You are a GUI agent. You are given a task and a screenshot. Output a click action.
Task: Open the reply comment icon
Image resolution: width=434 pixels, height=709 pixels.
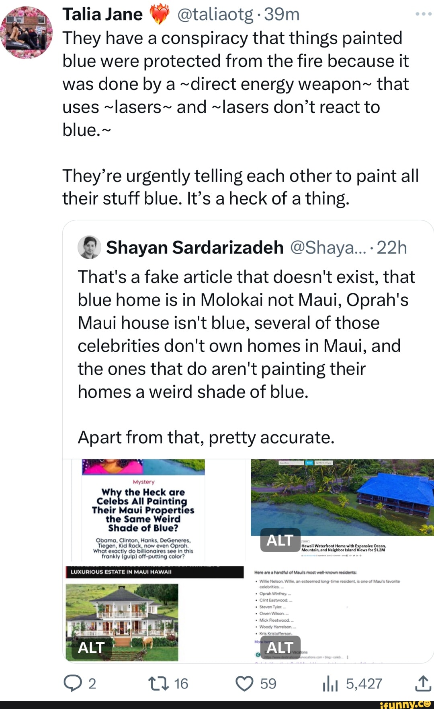(x=73, y=684)
